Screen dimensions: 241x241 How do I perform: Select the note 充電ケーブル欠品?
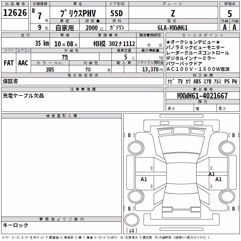[x=23, y=95]
